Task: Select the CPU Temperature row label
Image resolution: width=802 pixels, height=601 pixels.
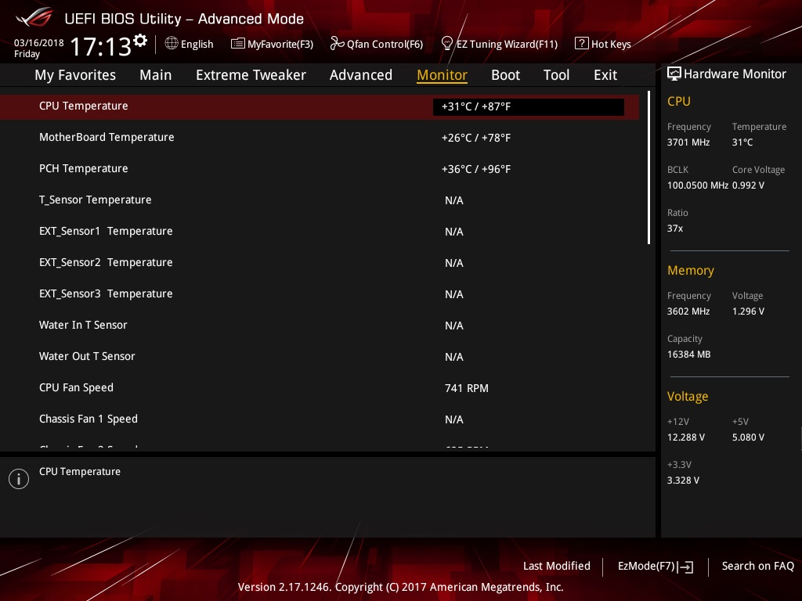Action: coord(83,106)
